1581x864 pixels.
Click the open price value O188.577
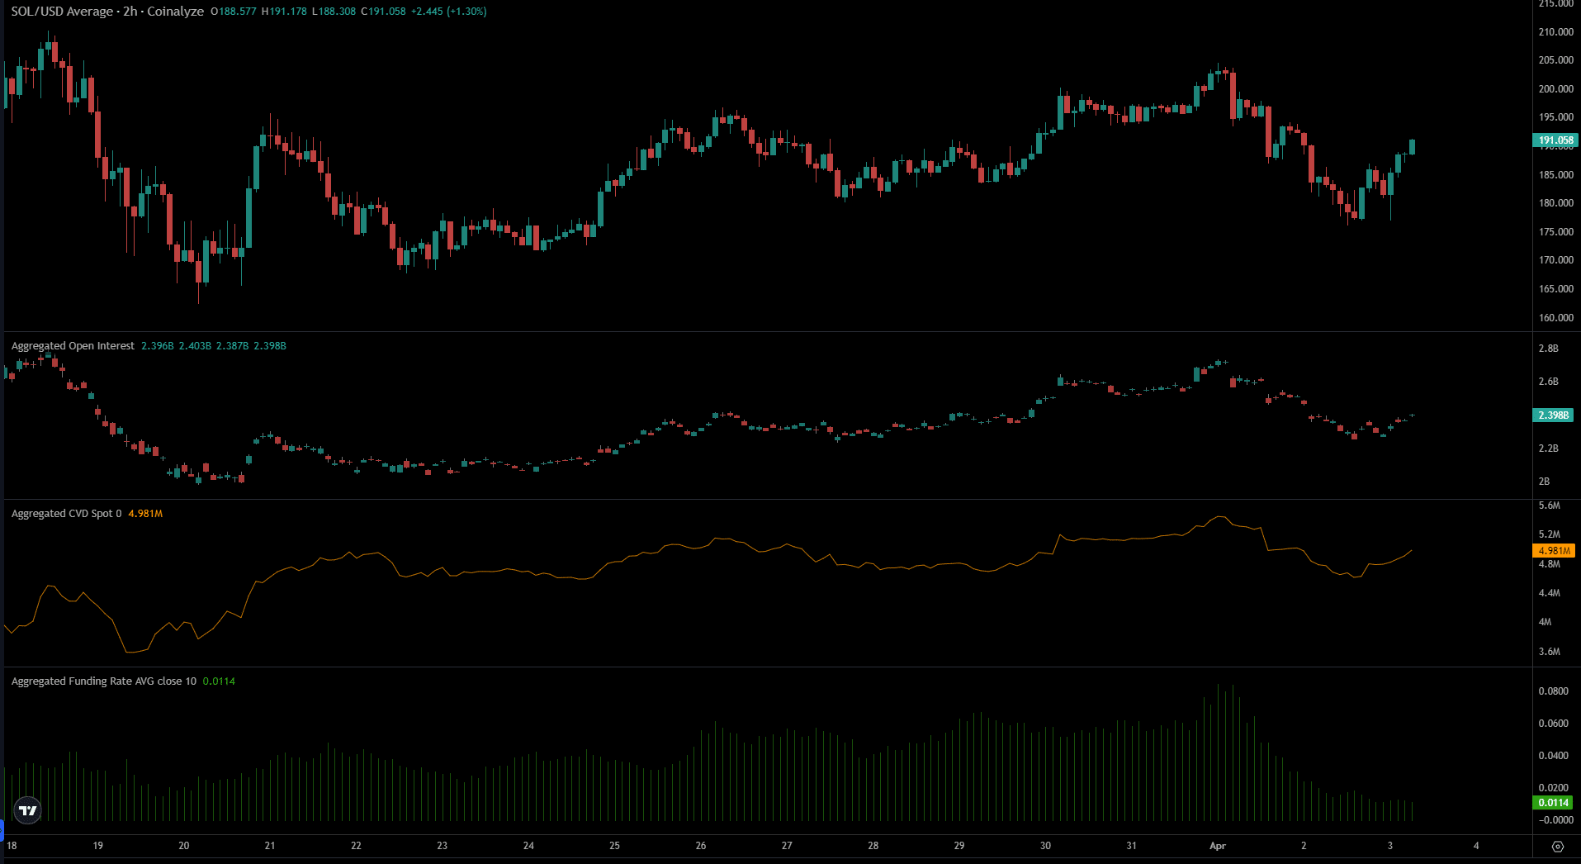pos(234,12)
